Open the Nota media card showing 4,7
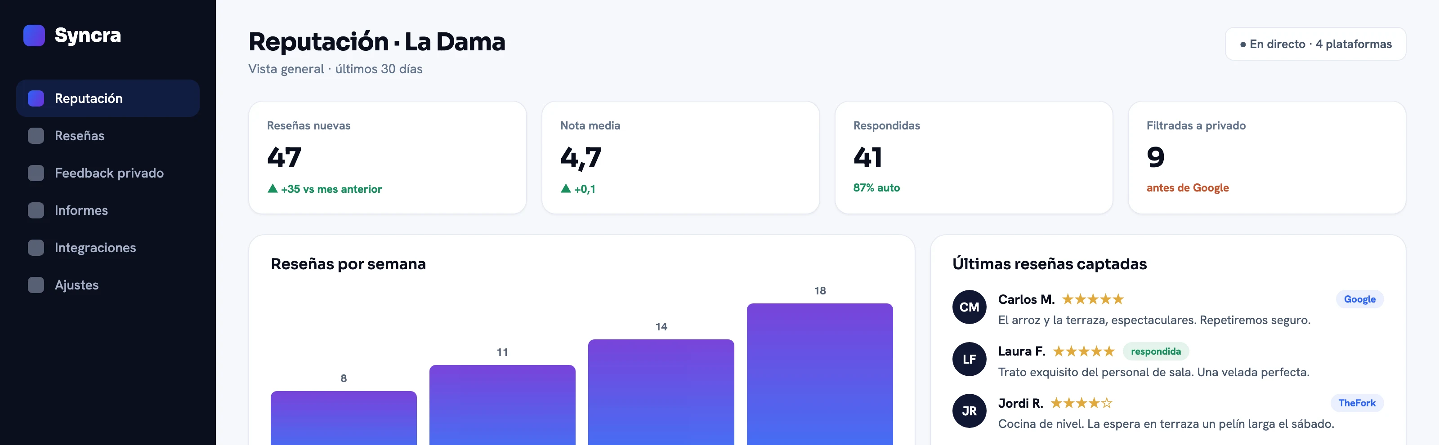Screen dimensions: 1439x445 [x=680, y=157]
